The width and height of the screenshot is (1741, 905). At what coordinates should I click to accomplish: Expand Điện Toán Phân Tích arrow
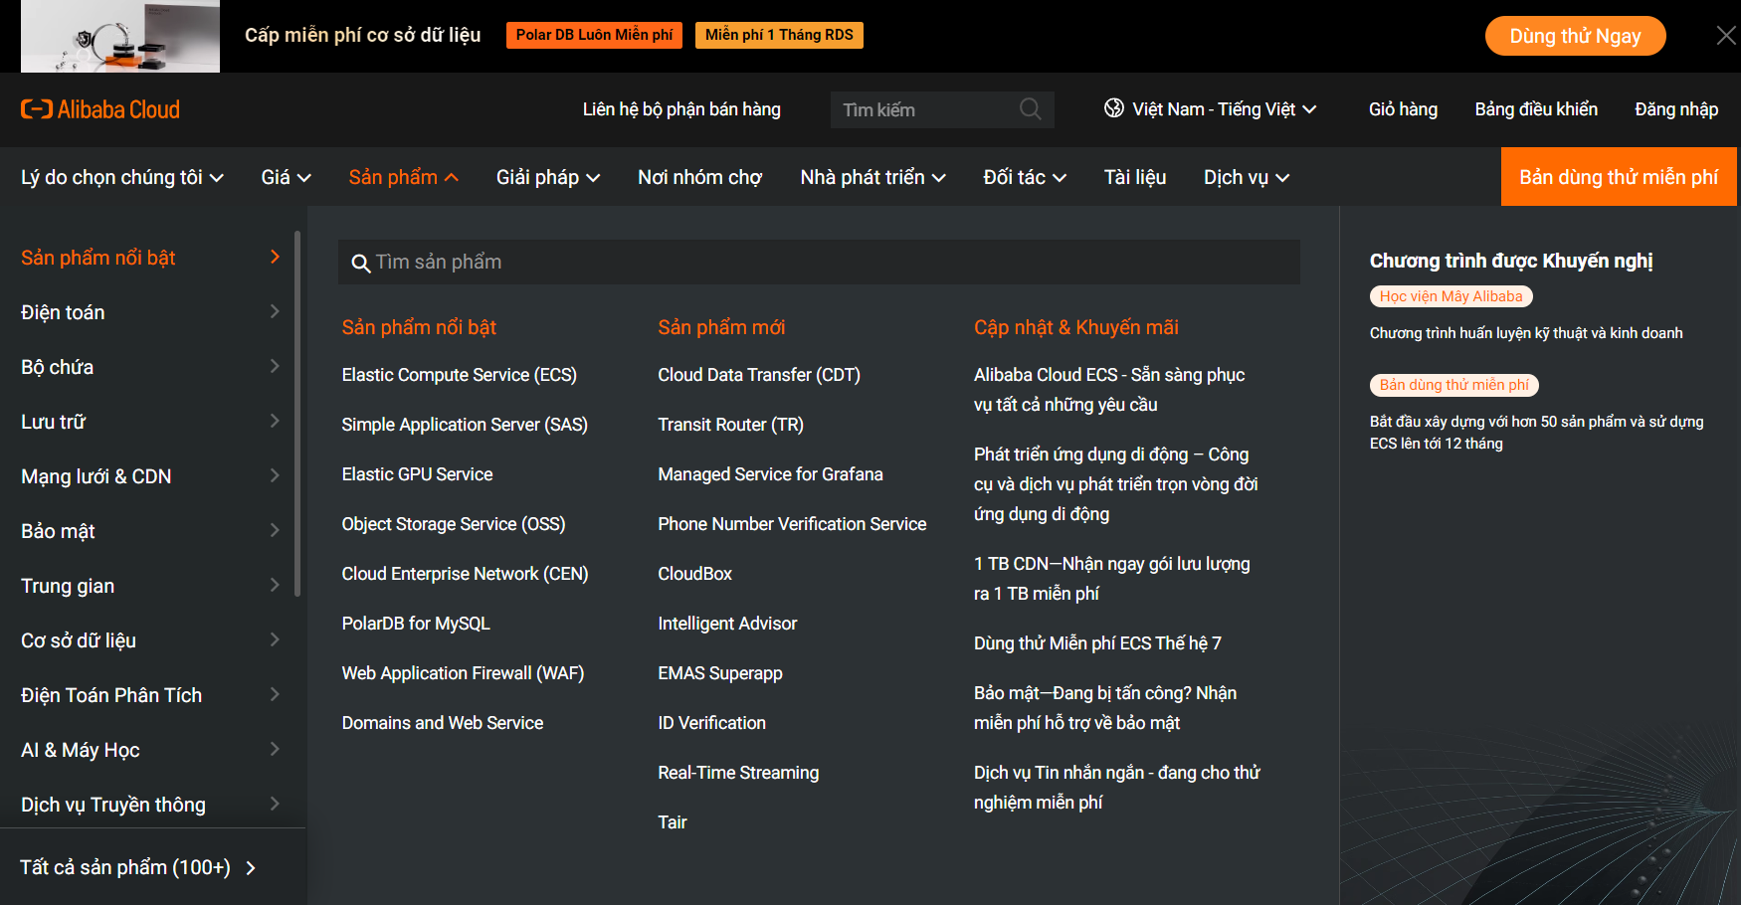point(275,695)
